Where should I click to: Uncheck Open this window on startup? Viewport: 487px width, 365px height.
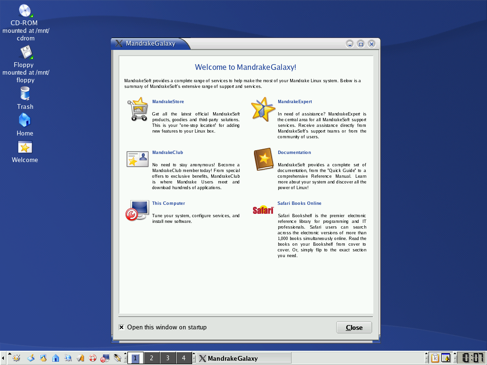pos(121,327)
